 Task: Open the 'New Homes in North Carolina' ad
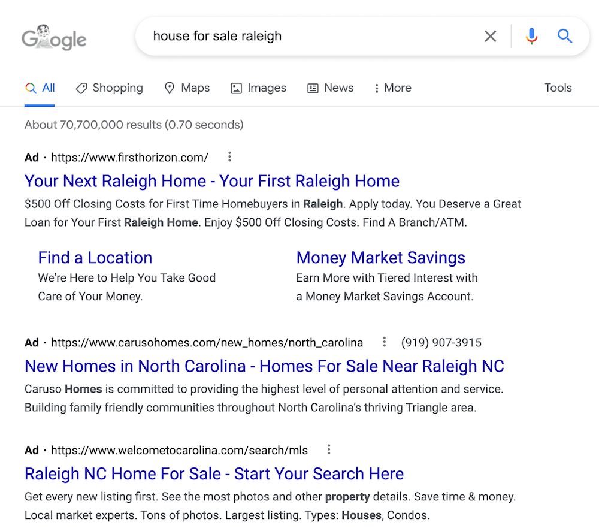(264, 366)
